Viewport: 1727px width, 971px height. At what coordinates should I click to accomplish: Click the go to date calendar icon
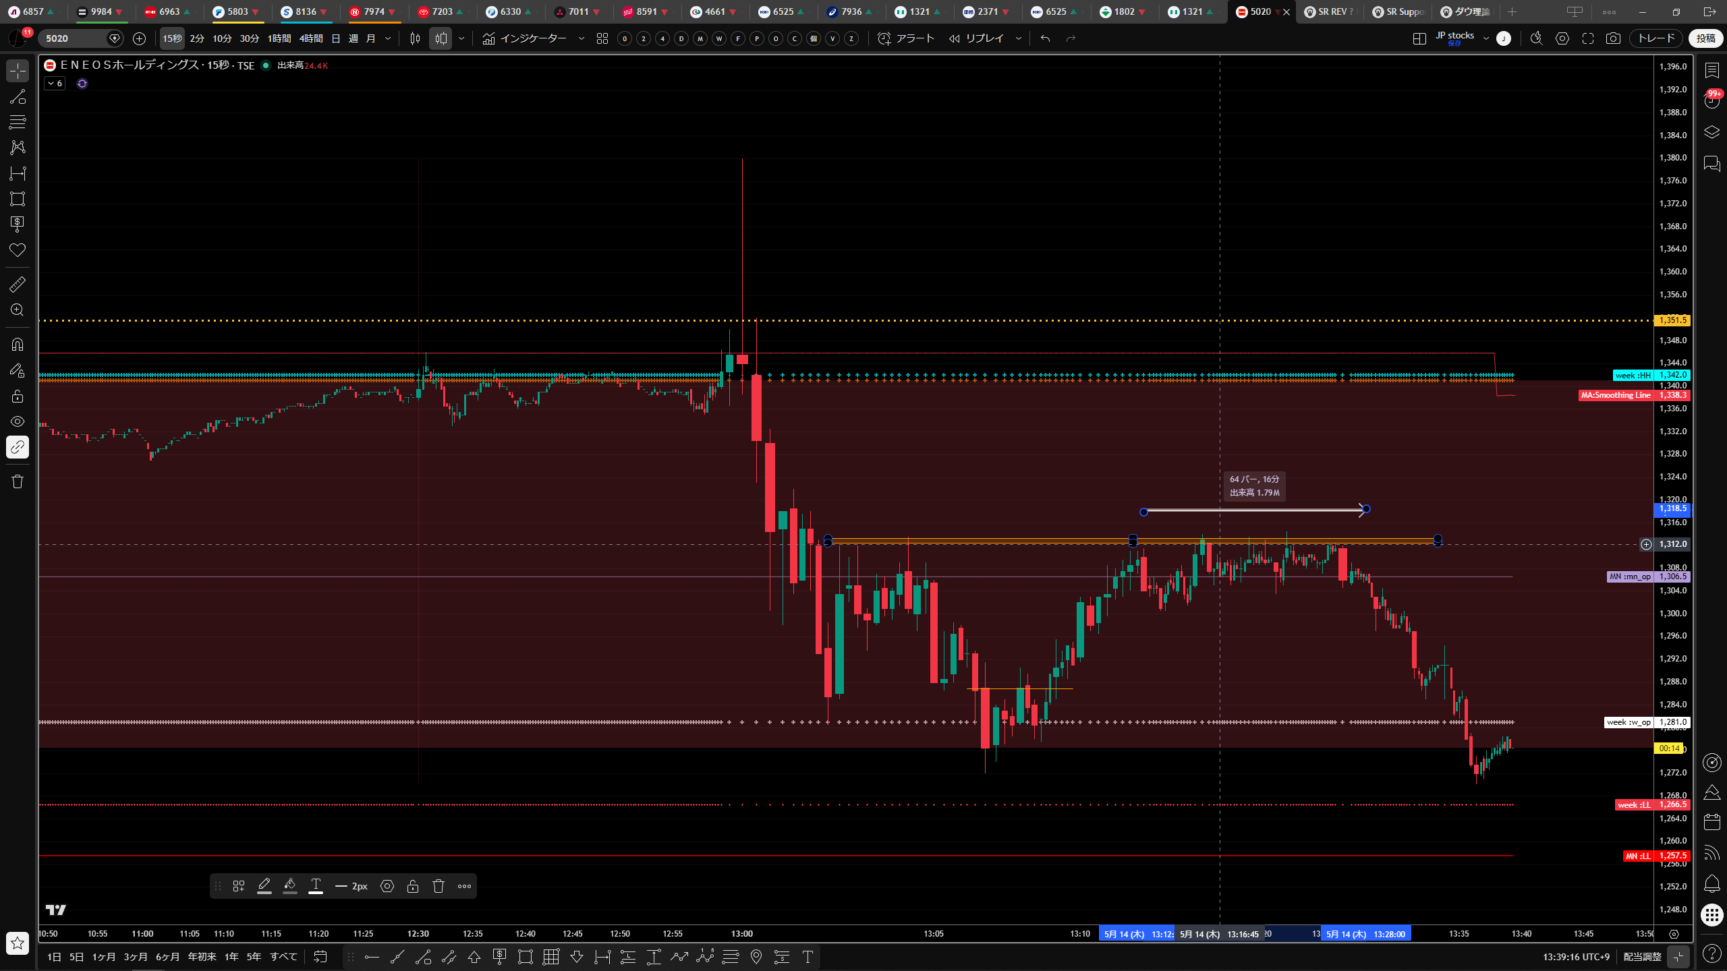point(320,957)
